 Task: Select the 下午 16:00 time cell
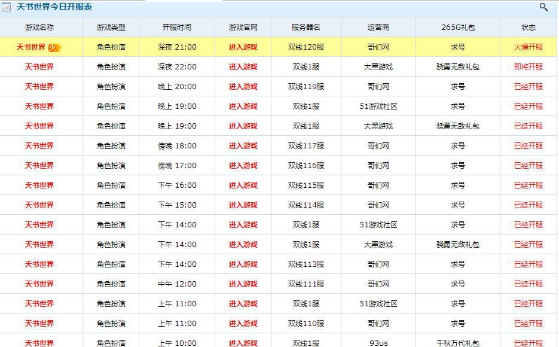[177, 185]
